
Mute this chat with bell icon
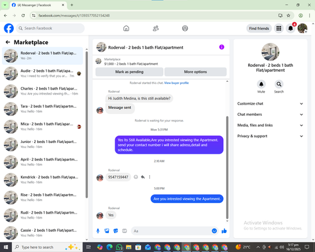pos(261,84)
